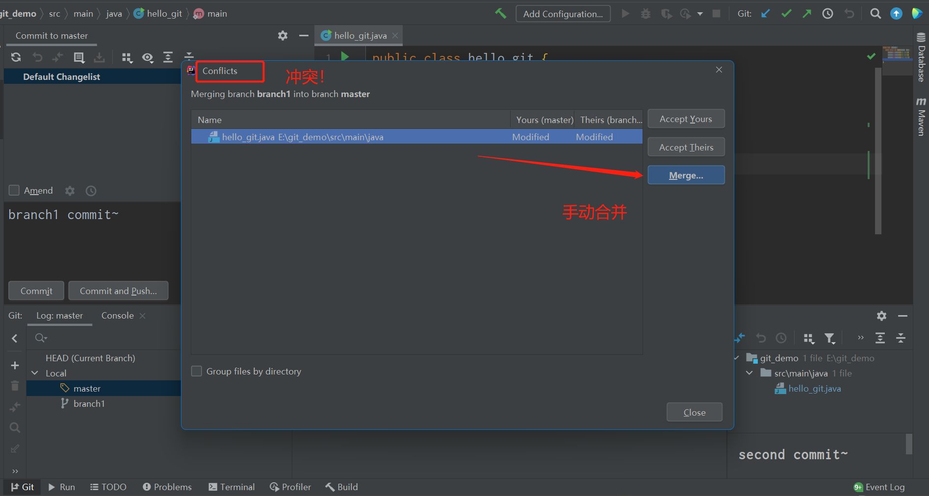Image resolution: width=929 pixels, height=496 pixels.
Task: Expand the hidden toolbar items chevron in log panel
Action: coord(860,338)
